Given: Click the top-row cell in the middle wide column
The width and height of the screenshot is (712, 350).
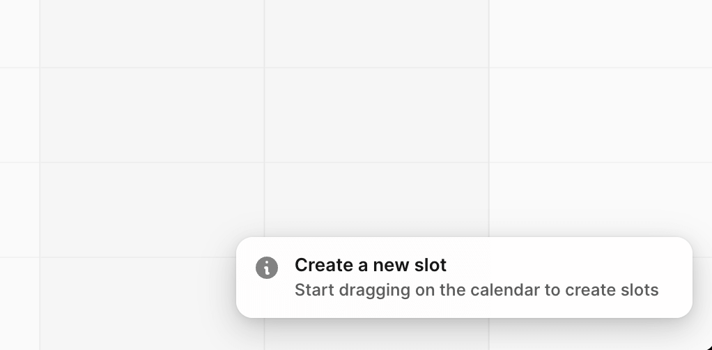Looking at the screenshot, I should click(376, 33).
